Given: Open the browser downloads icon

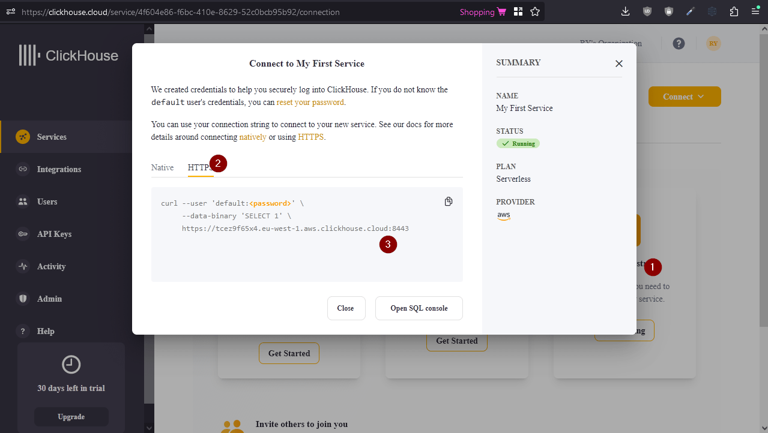Looking at the screenshot, I should [x=625, y=11].
